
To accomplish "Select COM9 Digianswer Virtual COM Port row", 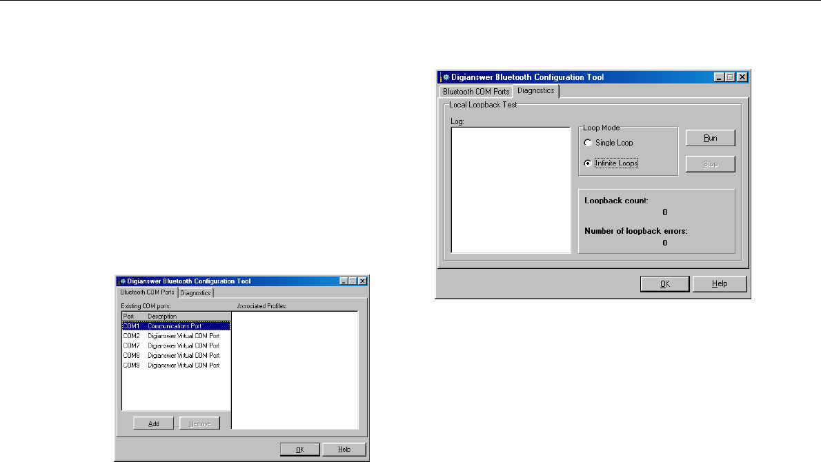I will click(x=176, y=365).
